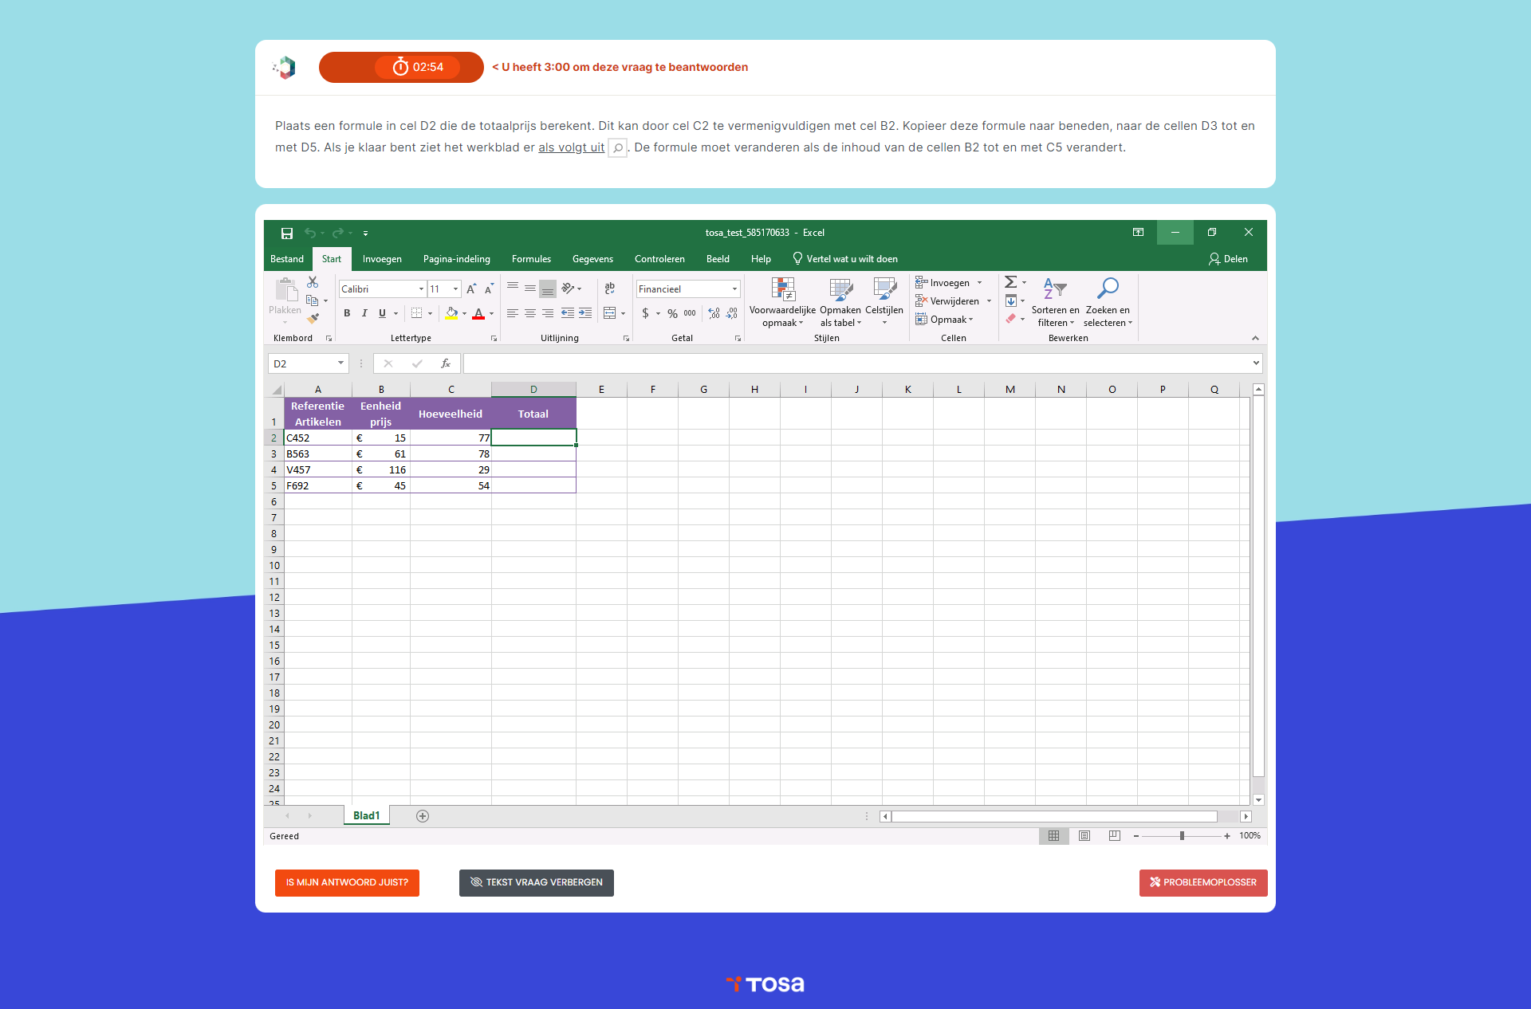Add new sheet with plus icon
Image resolution: width=1531 pixels, height=1009 pixels.
pyautogui.click(x=423, y=816)
